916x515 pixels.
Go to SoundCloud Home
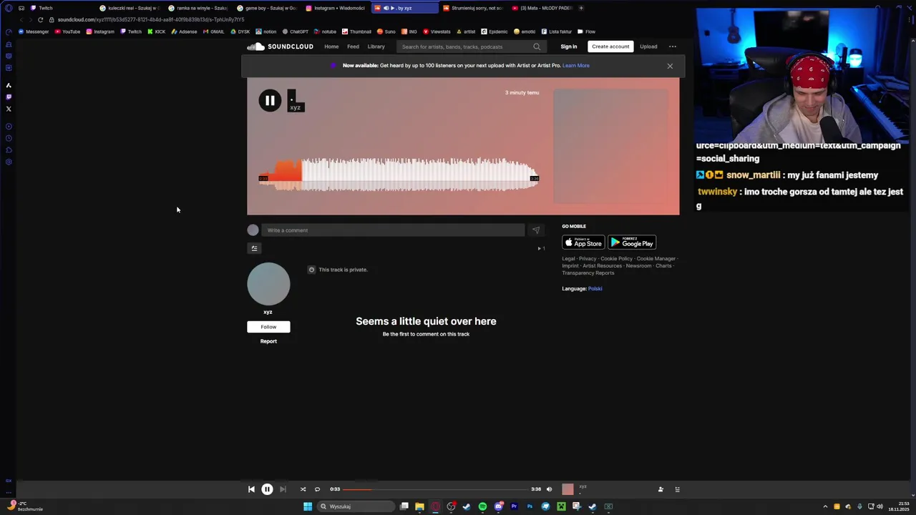(331, 46)
